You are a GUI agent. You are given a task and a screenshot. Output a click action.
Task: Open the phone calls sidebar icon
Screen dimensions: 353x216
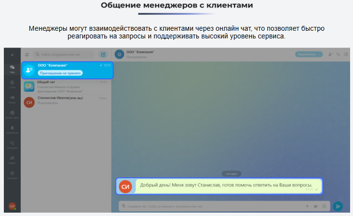[12, 144]
